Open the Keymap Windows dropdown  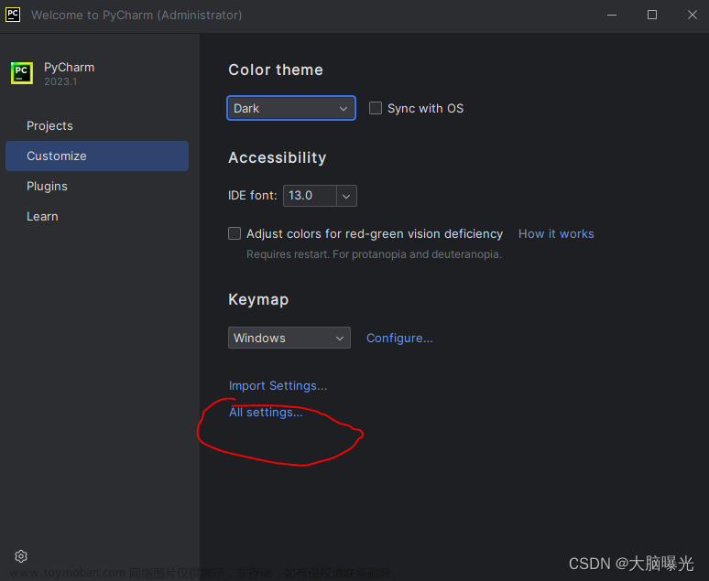coord(289,338)
